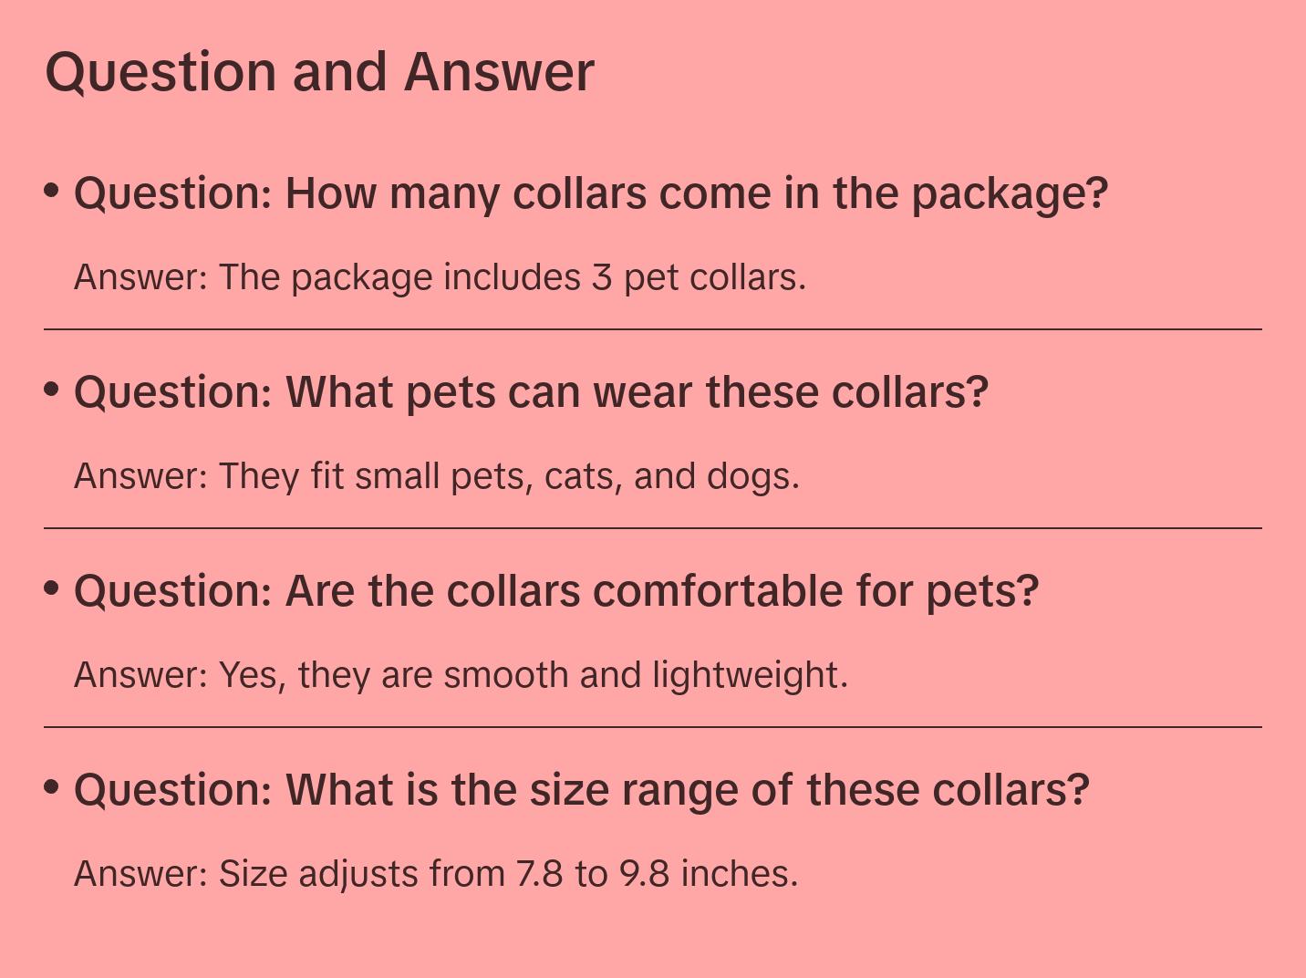The height and width of the screenshot is (978, 1306).
Task: Click the bullet before the package question
Action: coord(52,191)
